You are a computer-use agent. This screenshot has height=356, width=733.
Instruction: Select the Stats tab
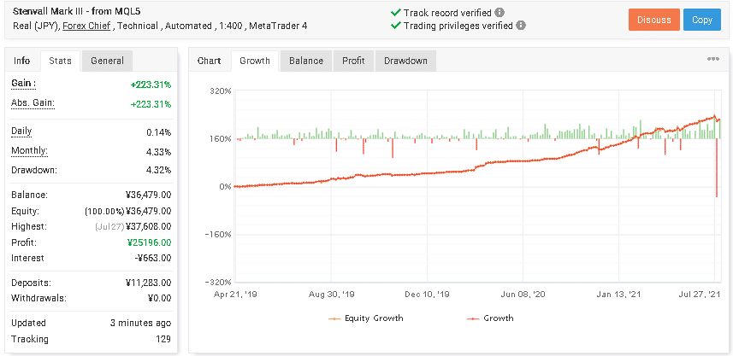pos(60,61)
